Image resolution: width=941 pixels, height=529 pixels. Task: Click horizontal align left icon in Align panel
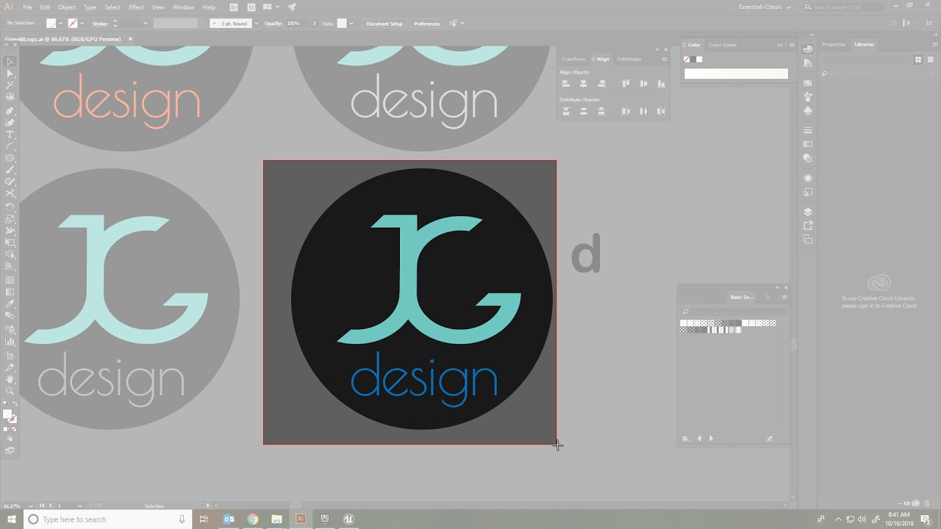click(x=565, y=84)
